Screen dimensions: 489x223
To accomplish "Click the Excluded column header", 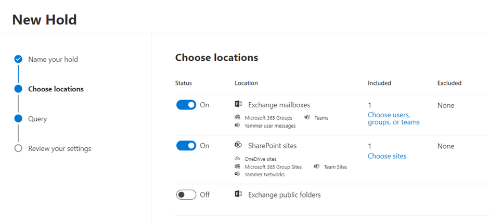I will [449, 83].
